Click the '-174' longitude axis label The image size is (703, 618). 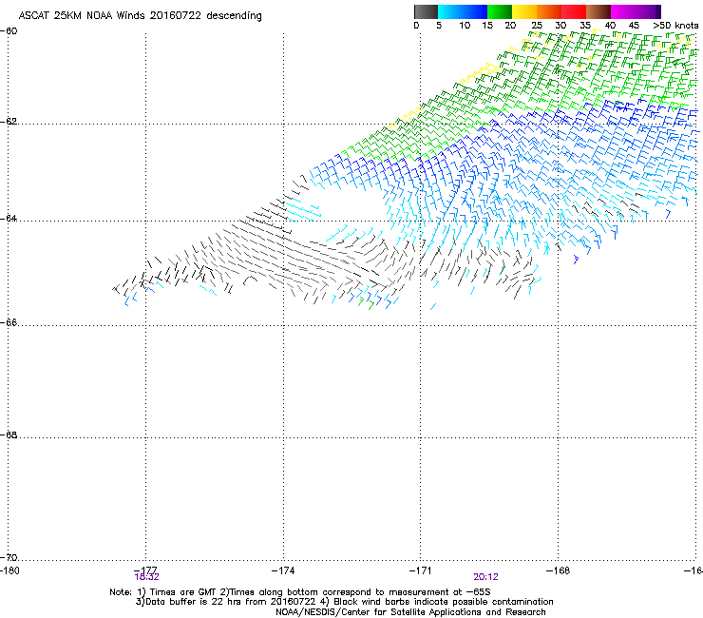(x=283, y=570)
